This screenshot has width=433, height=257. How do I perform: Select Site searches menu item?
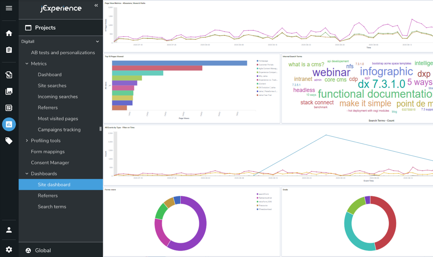coord(52,85)
